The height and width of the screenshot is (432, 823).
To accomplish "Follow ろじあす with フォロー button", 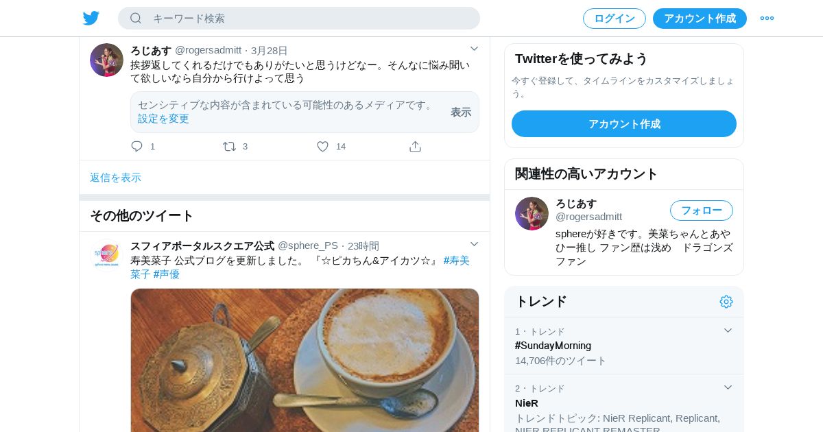I will (x=702, y=211).
